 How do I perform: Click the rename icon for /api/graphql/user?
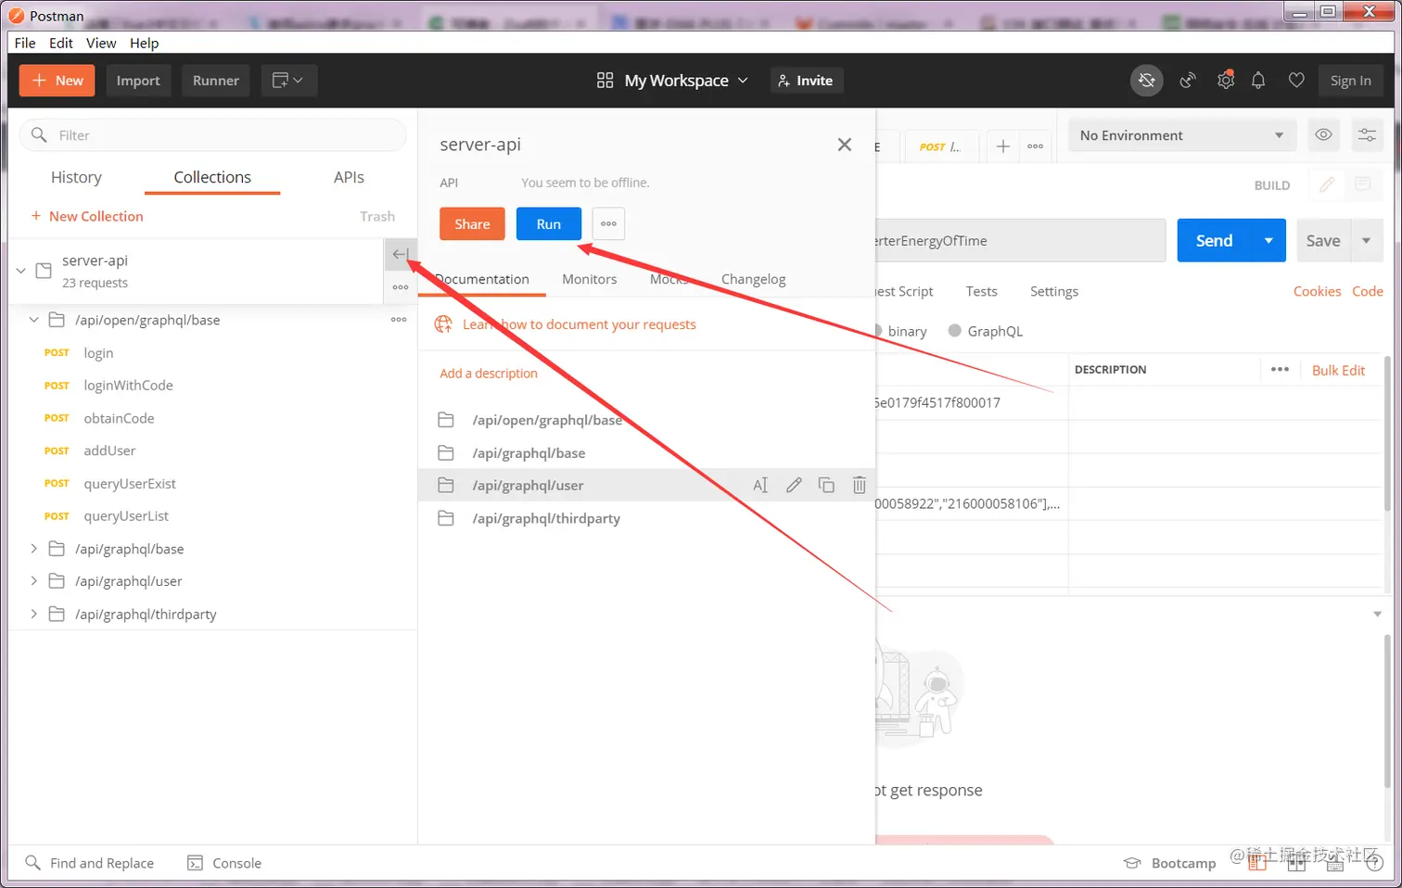pos(760,485)
